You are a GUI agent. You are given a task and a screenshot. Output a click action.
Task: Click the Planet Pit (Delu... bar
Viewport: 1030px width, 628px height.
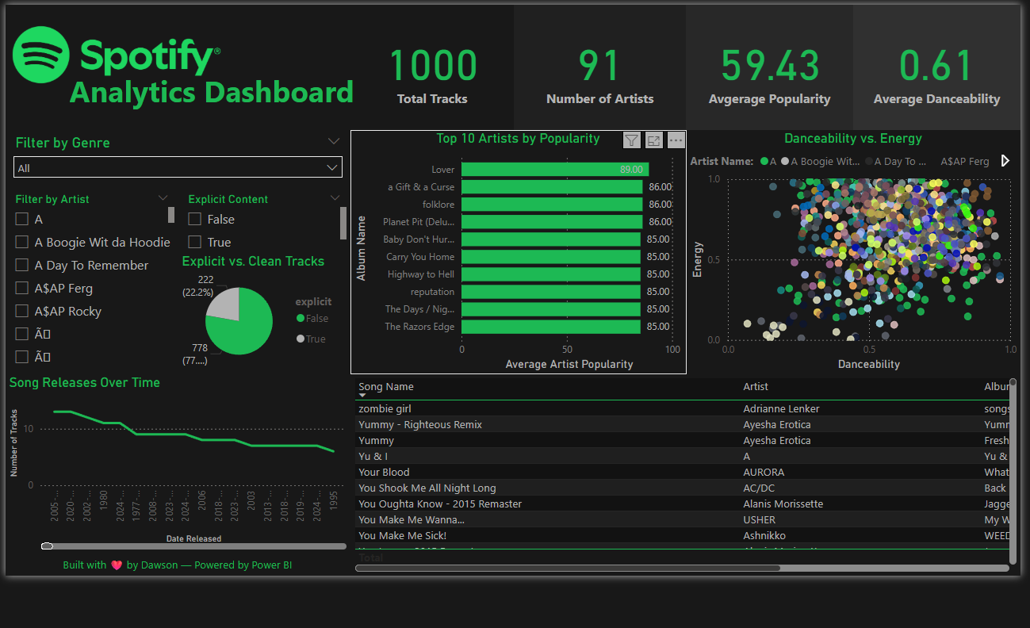[x=552, y=222]
